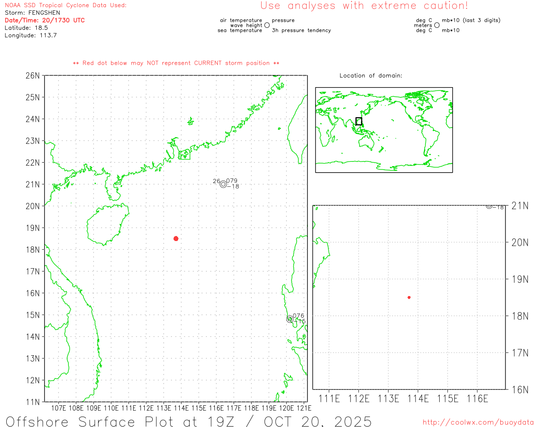The image size is (534, 427).
Task: Click the left legend station circle
Action: pos(267,25)
